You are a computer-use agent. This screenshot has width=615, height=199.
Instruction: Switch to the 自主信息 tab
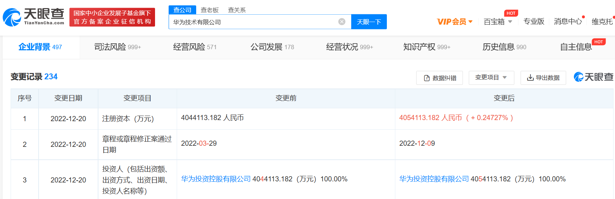coord(576,47)
